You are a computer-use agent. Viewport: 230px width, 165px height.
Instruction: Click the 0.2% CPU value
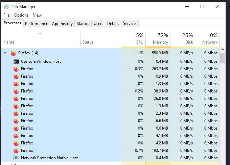[139, 91]
